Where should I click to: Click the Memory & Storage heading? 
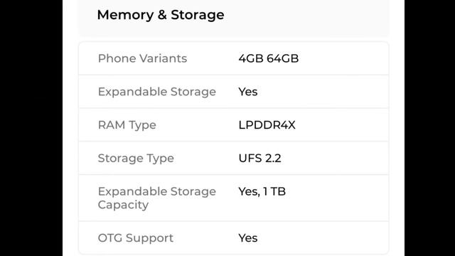[x=161, y=15]
